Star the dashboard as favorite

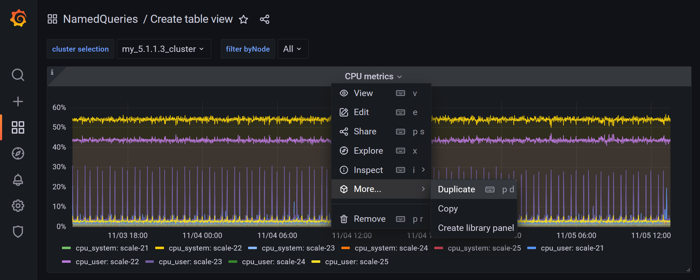pos(244,19)
